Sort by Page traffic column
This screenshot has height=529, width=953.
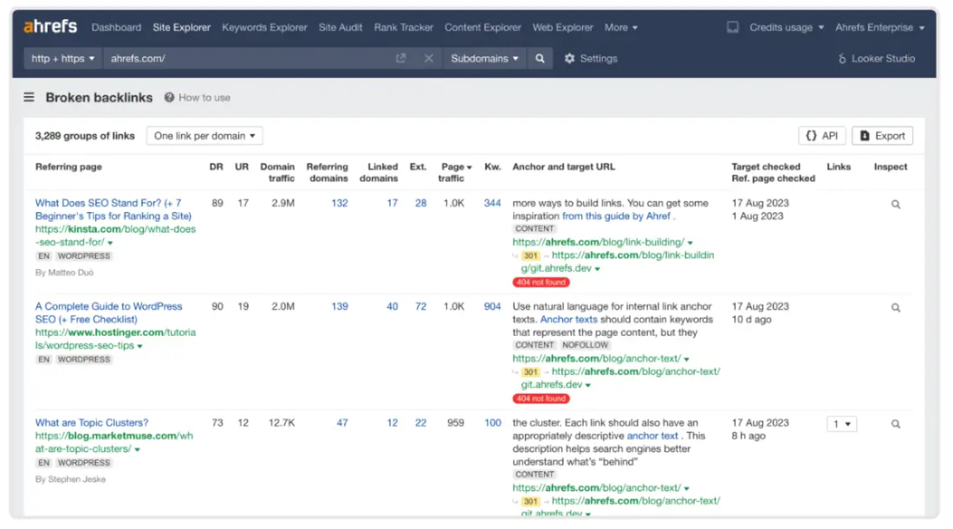coord(455,172)
